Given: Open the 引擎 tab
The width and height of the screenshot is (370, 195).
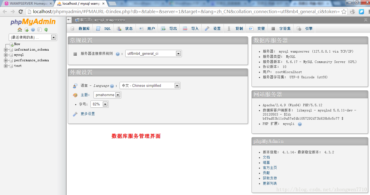Looking at the screenshot, I should tap(305, 28).
